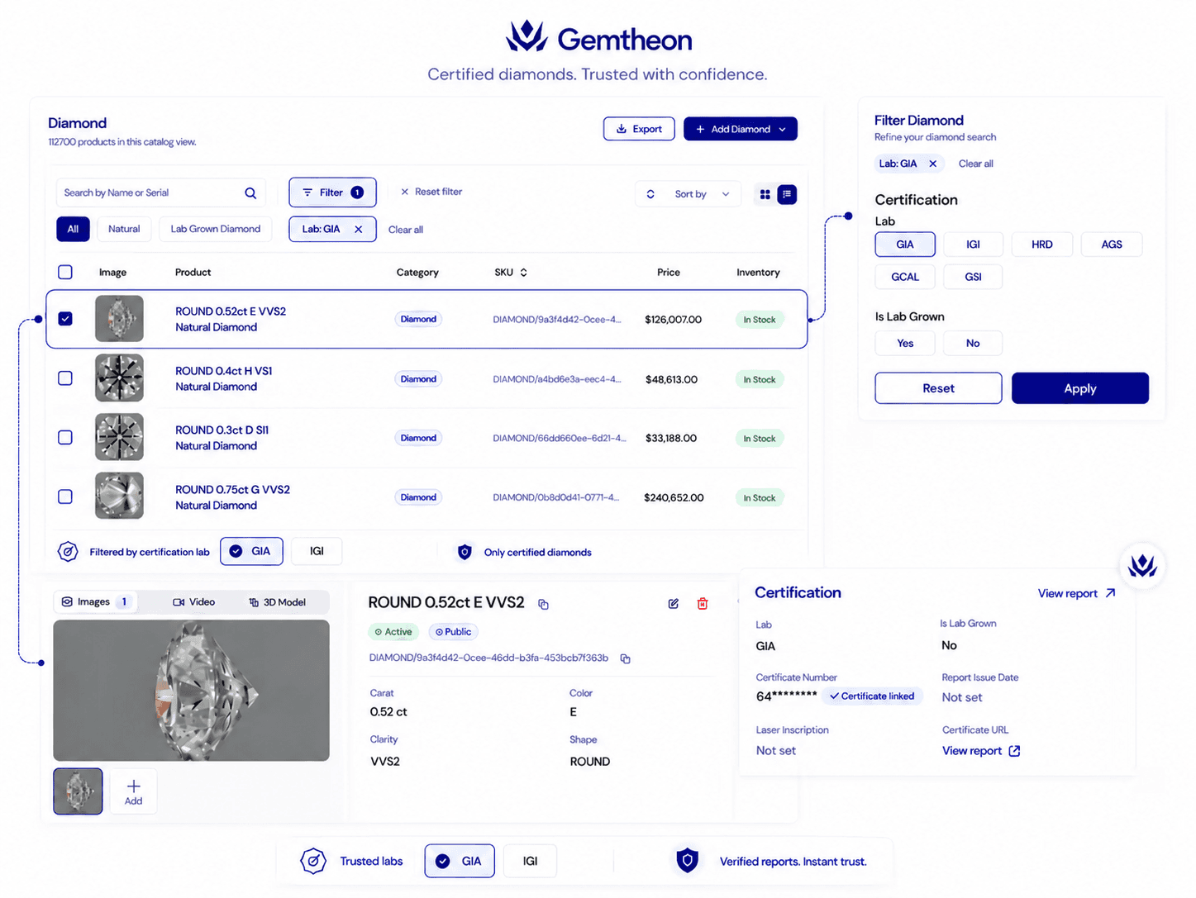This screenshot has height=898, width=1196.
Task: Click Apply in Filter Diamond panel
Action: pyautogui.click(x=1080, y=388)
